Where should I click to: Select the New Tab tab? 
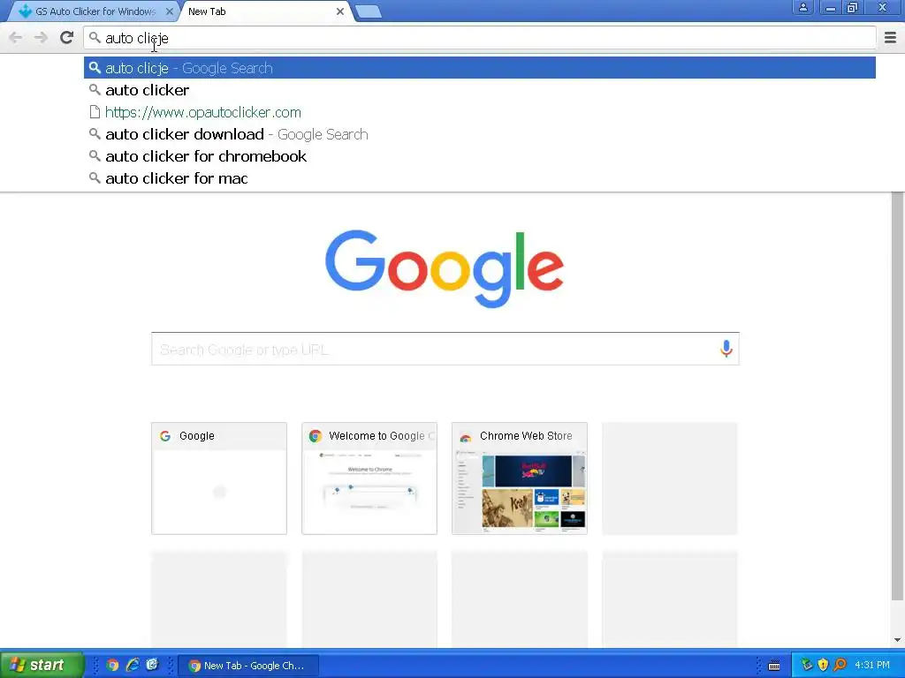265,11
